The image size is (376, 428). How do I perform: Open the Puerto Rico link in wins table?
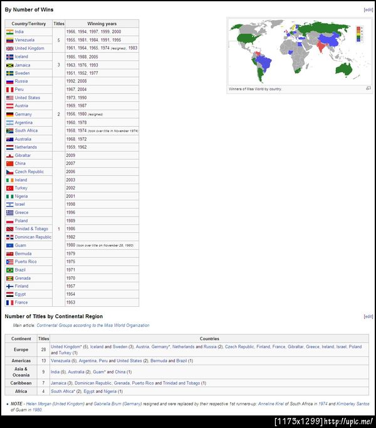pos(26,262)
